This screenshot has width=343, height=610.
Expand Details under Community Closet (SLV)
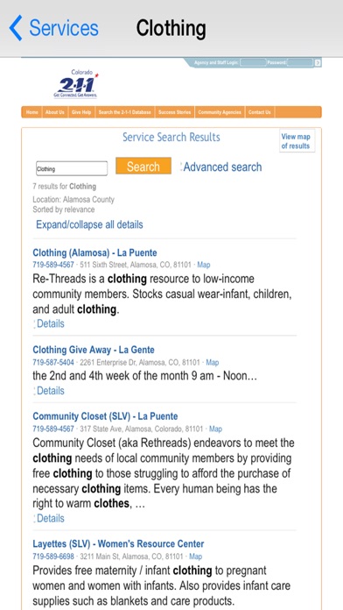pyautogui.click(x=51, y=518)
